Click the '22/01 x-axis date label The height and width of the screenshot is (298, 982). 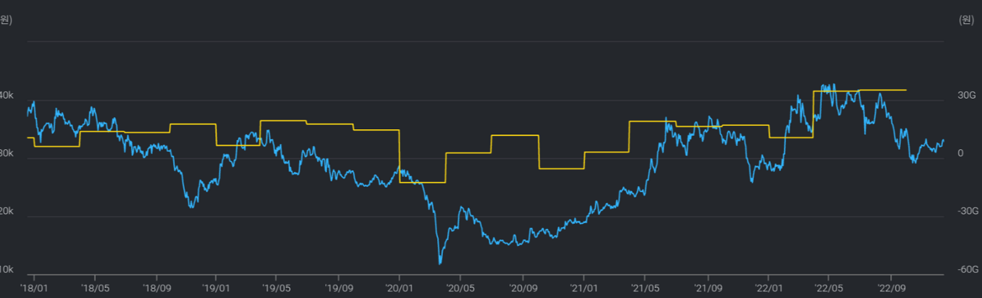pos(768,288)
